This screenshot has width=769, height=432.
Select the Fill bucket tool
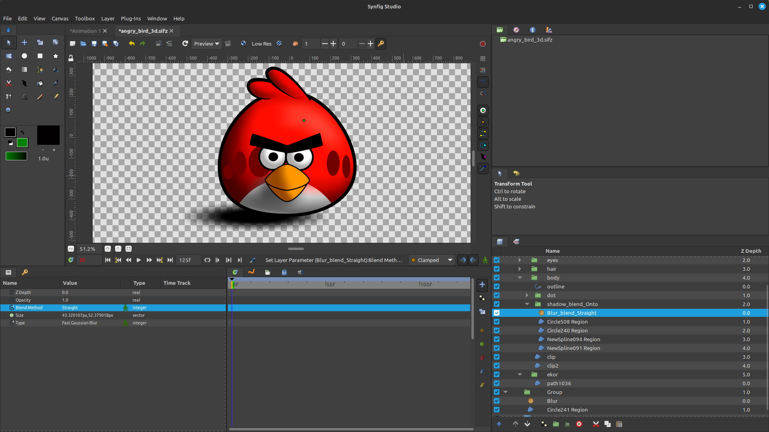click(x=40, y=83)
